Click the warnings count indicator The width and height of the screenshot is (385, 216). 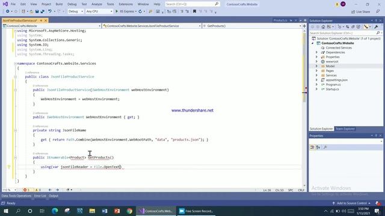[x=38, y=190]
